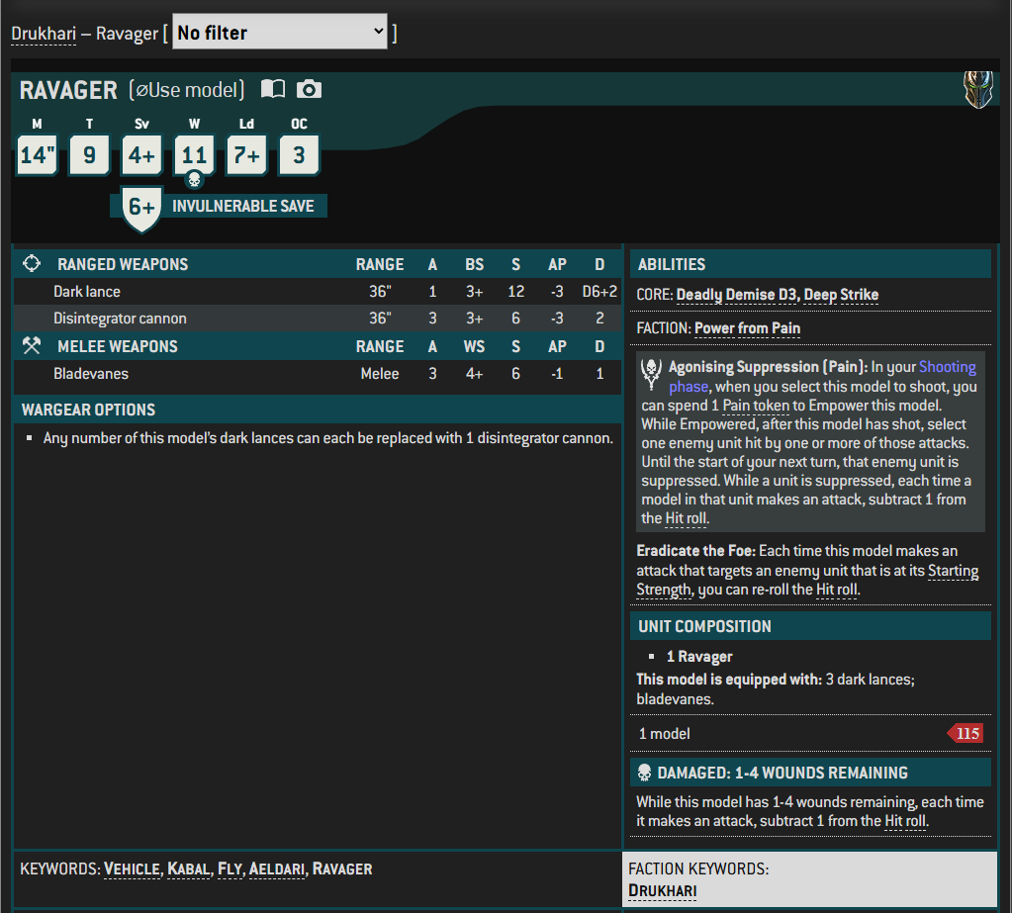Select the Disintegrator cannon weapon row
This screenshot has width=1012, height=913.
[x=317, y=319]
